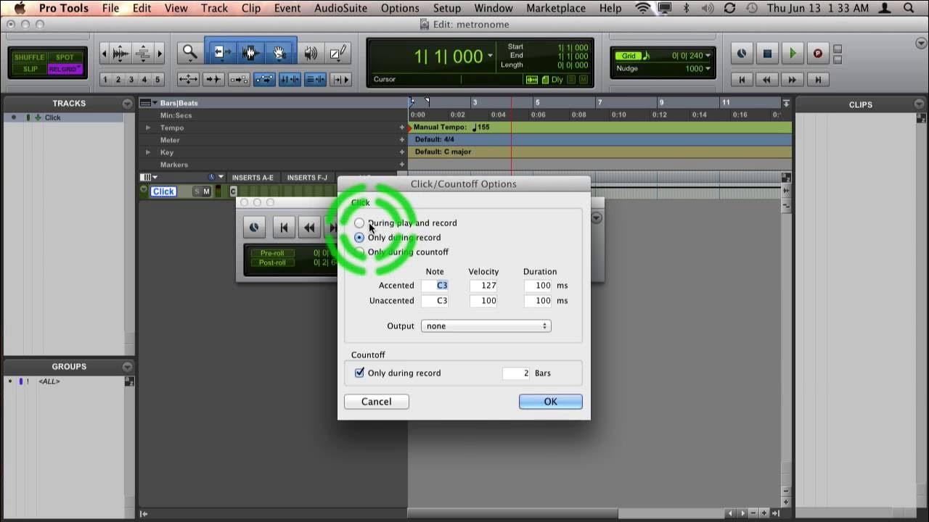929x522 pixels.
Task: Open the Event menu
Action: coord(287,8)
